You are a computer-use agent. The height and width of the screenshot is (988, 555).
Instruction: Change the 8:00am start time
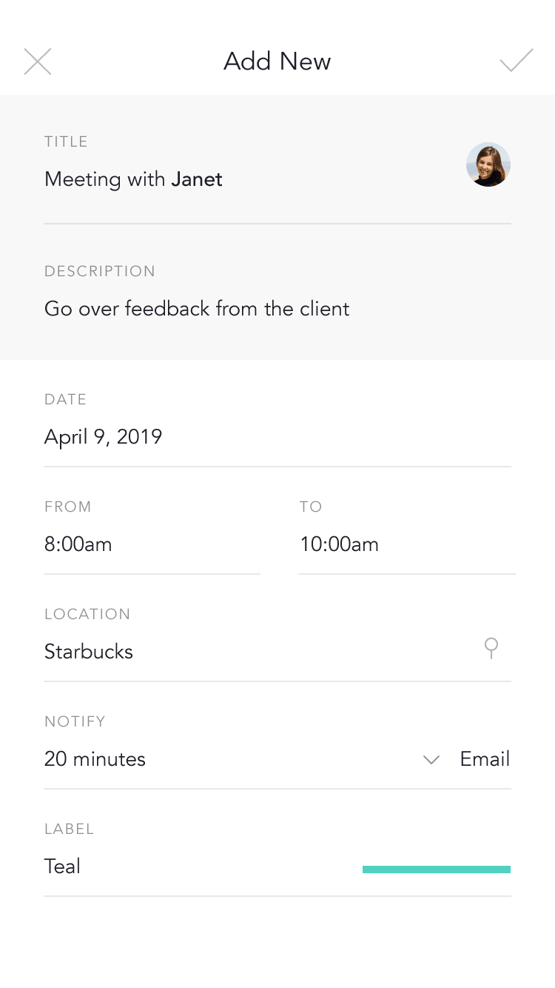pos(78,545)
